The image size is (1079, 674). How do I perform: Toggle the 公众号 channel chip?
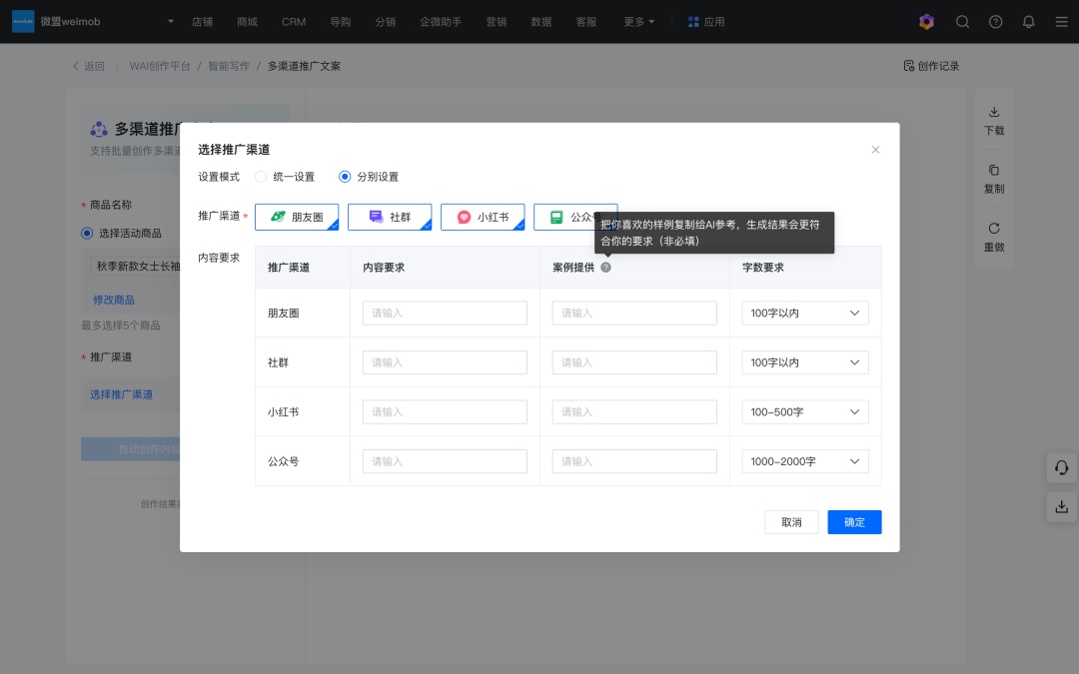coord(575,217)
